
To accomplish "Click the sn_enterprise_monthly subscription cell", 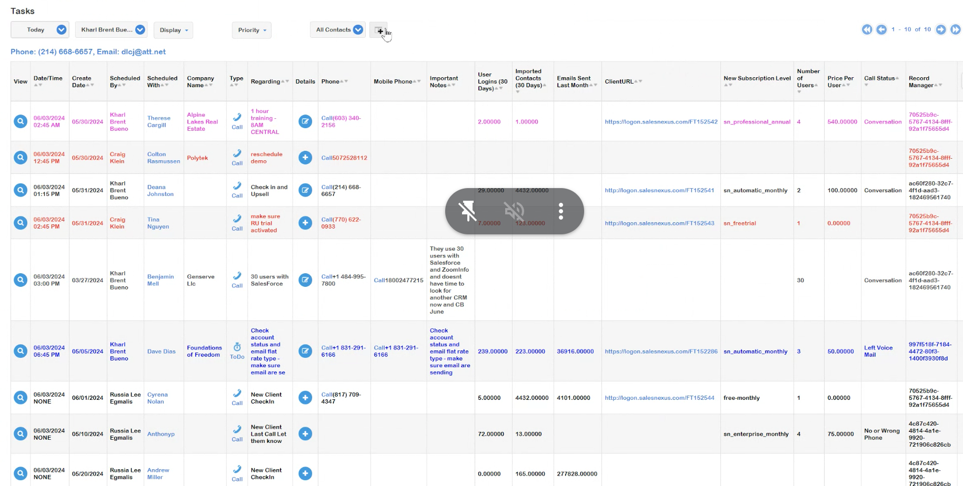I will click(756, 434).
